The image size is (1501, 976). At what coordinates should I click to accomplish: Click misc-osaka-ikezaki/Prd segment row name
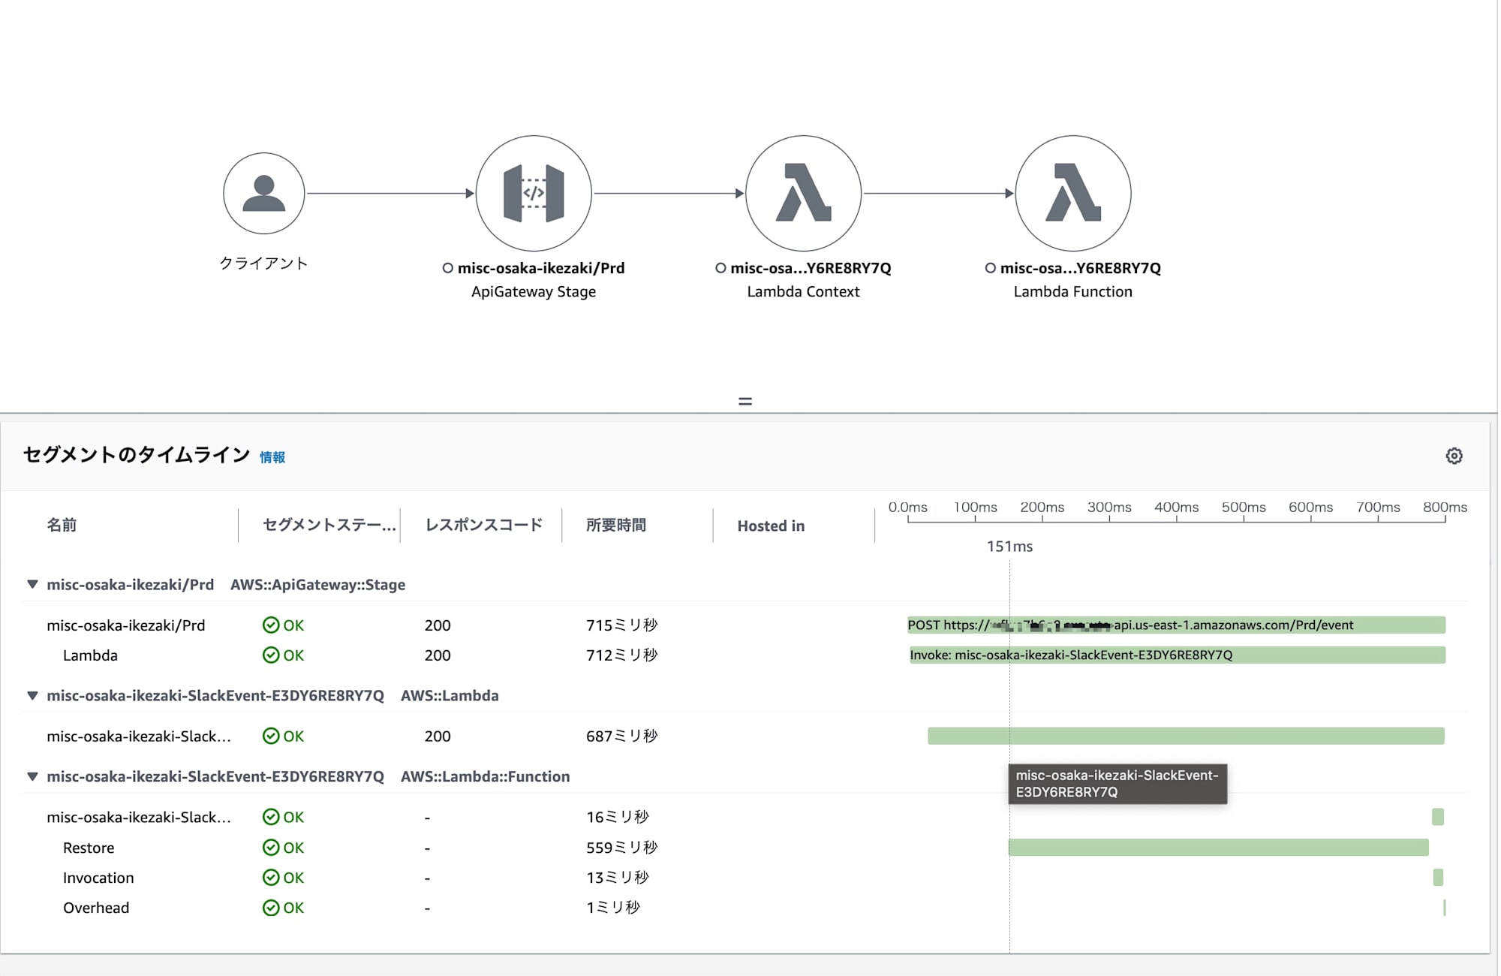point(125,625)
